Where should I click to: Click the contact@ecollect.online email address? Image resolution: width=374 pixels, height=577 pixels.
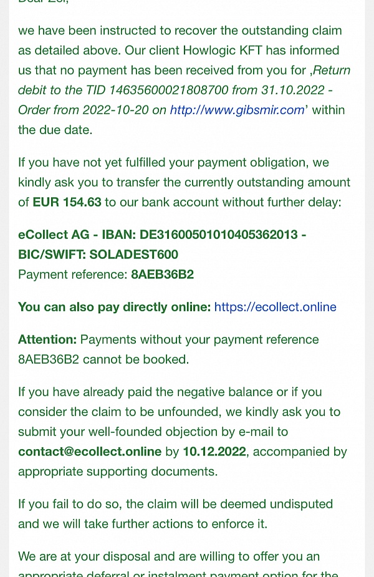click(x=90, y=452)
